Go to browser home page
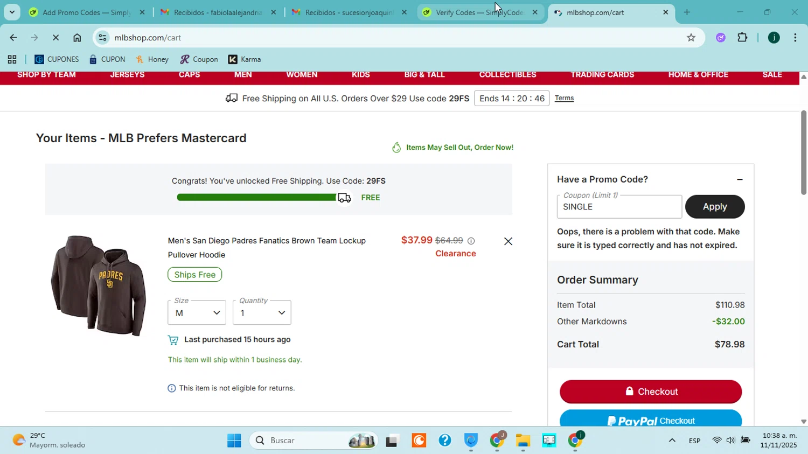The width and height of the screenshot is (808, 454). 77,38
